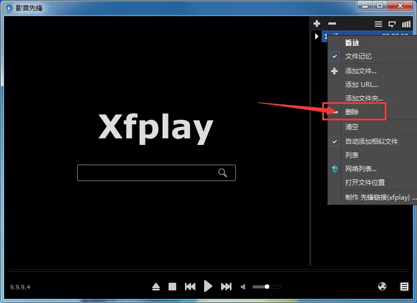Screen dimensions: 417x303
Task: Close the 影音先锋 window
Action: coord(400,6)
